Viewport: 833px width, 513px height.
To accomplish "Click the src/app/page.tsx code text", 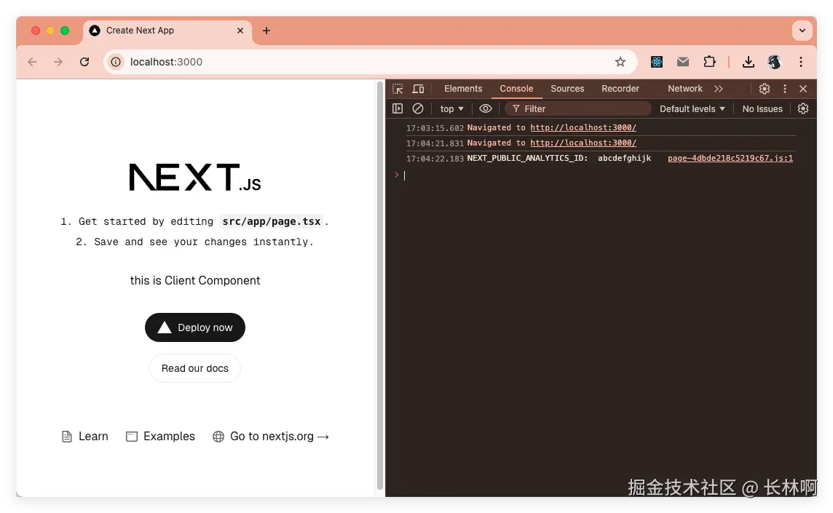I will click(x=272, y=221).
